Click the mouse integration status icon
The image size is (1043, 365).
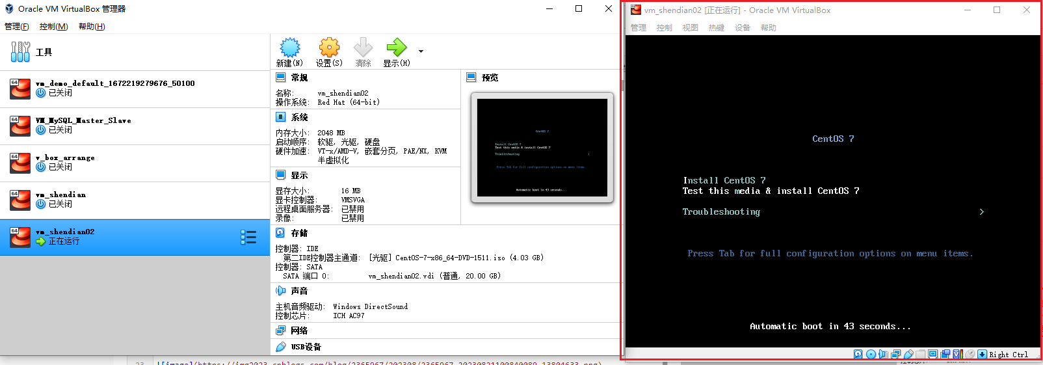click(x=970, y=354)
